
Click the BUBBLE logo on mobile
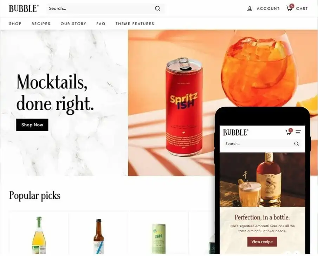click(x=236, y=133)
